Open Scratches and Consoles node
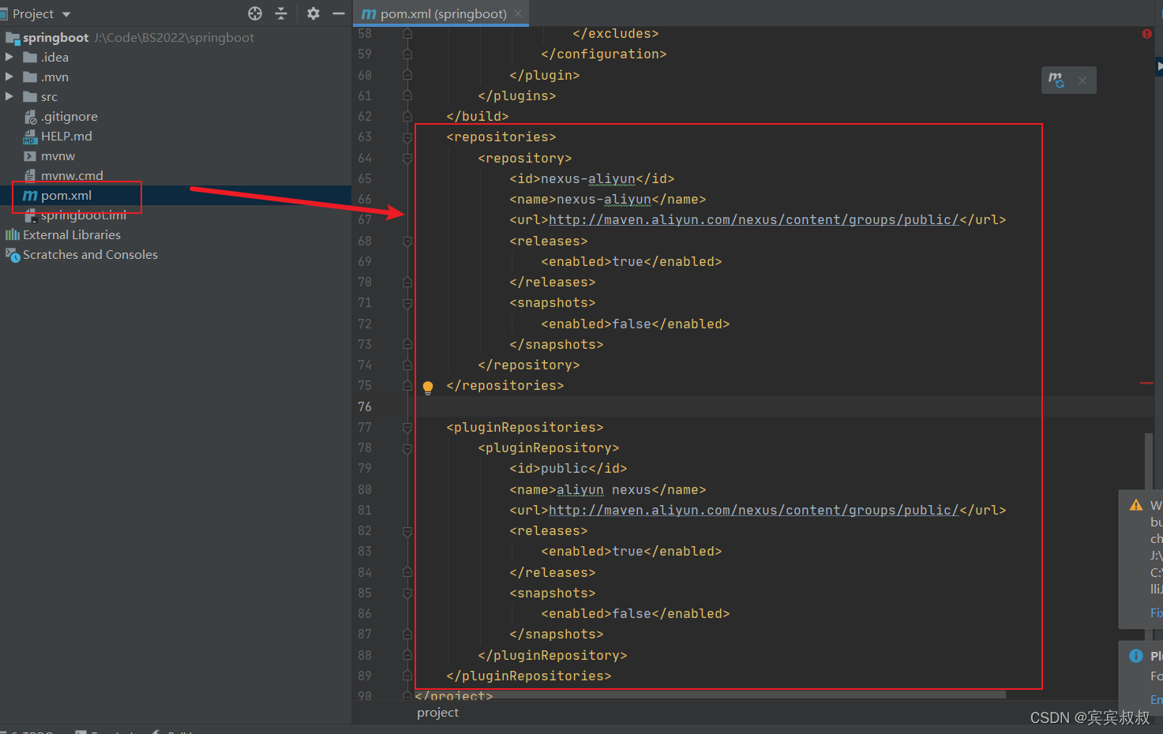This screenshot has width=1163, height=734. [x=90, y=254]
